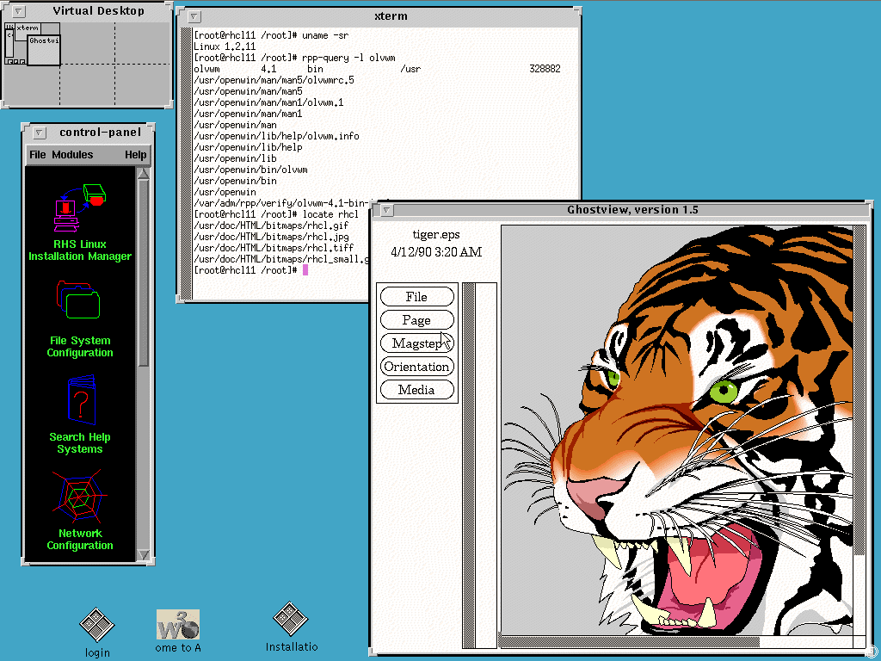Click '/usr/doc/HTML/bitmaps/rhcl.tiff' in xterm
This screenshot has height=661, width=881.
274,248
